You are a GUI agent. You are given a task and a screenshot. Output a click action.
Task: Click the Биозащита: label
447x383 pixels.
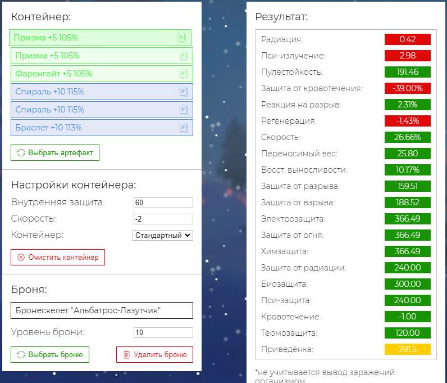285,284
